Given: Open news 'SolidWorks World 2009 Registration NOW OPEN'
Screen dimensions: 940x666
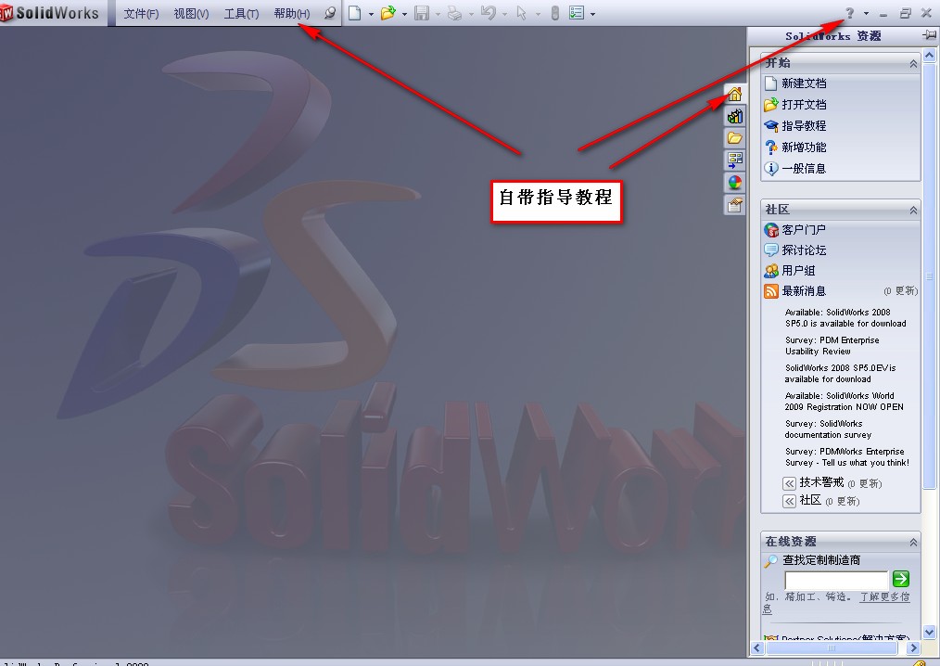Looking at the screenshot, I should coord(845,402).
